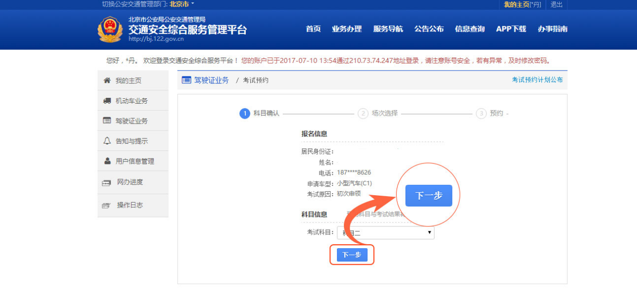Image resolution: width=637 pixels, height=292 pixels.
Task: Click the bell icon for 告知与提示
Action: (x=106, y=141)
